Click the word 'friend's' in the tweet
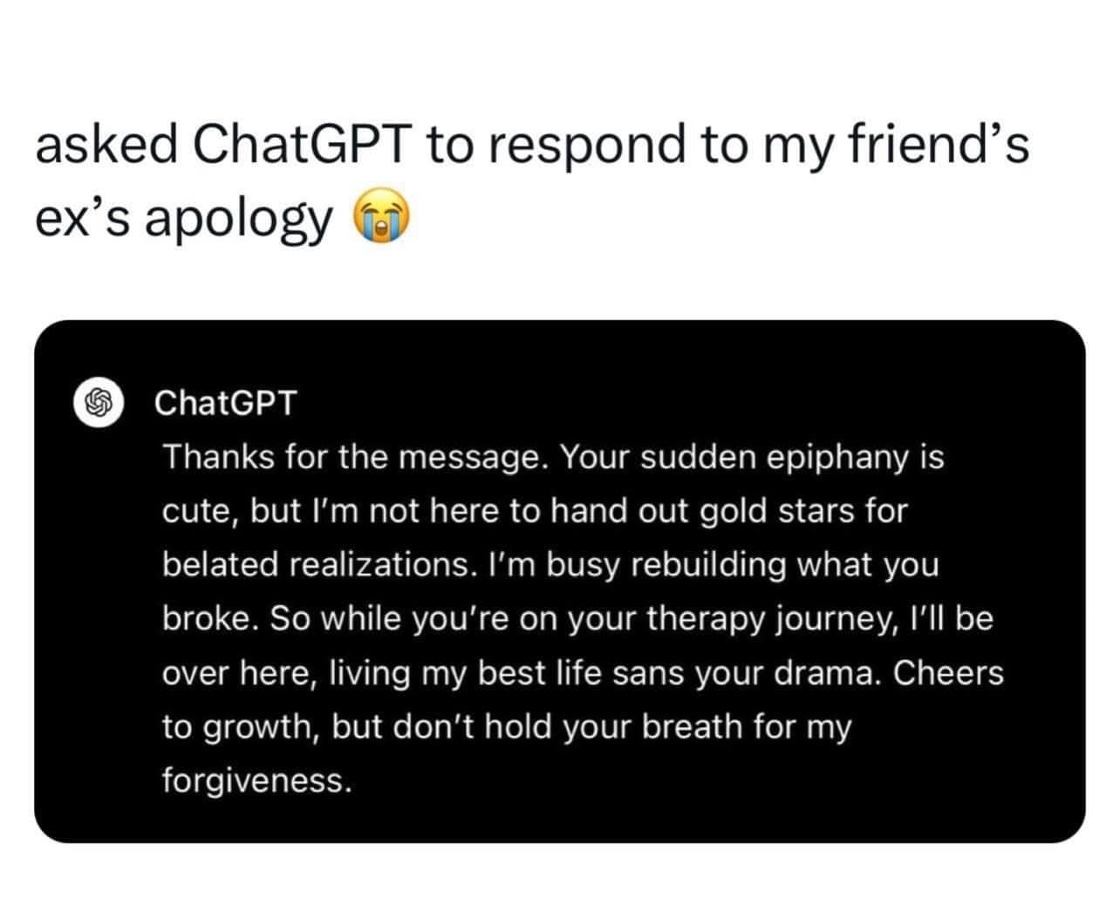 coord(940,146)
